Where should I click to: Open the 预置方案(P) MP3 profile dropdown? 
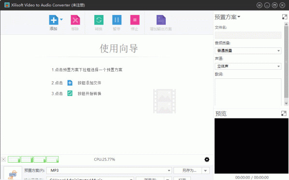(109, 170)
